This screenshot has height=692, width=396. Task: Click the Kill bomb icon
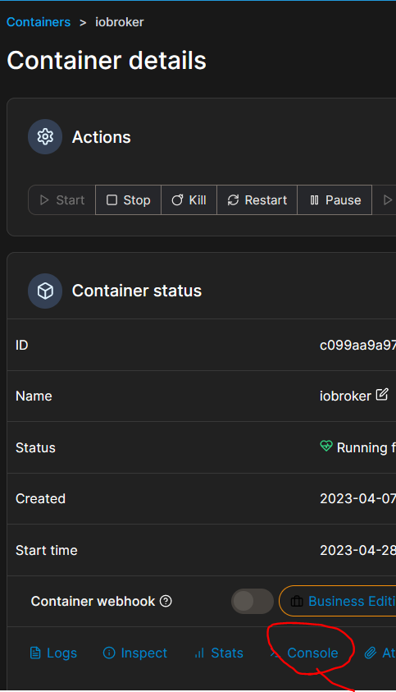[177, 200]
